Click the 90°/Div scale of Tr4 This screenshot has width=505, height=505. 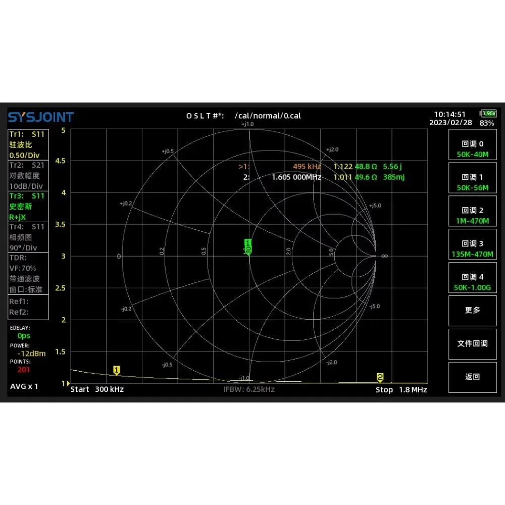coord(23,248)
